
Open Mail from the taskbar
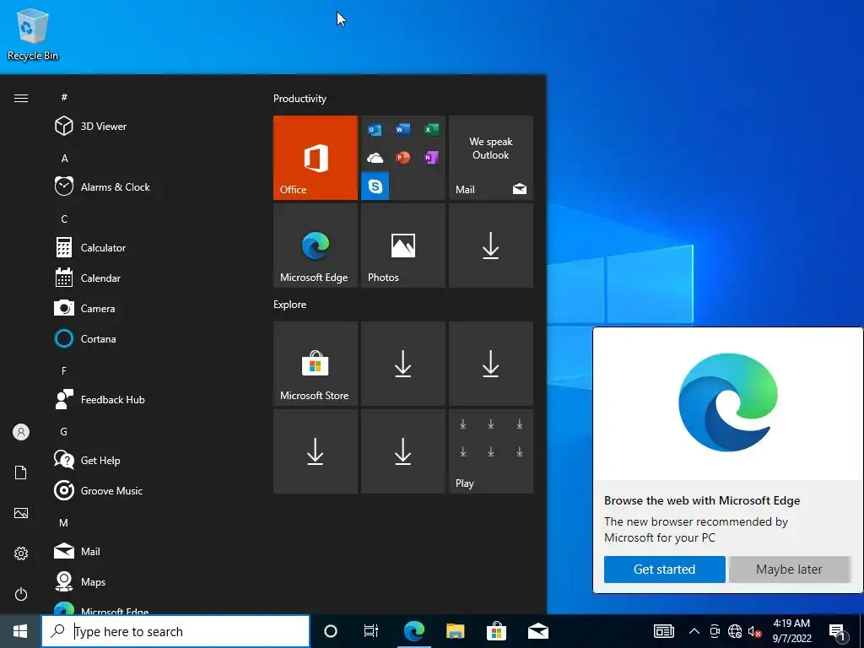tap(537, 631)
